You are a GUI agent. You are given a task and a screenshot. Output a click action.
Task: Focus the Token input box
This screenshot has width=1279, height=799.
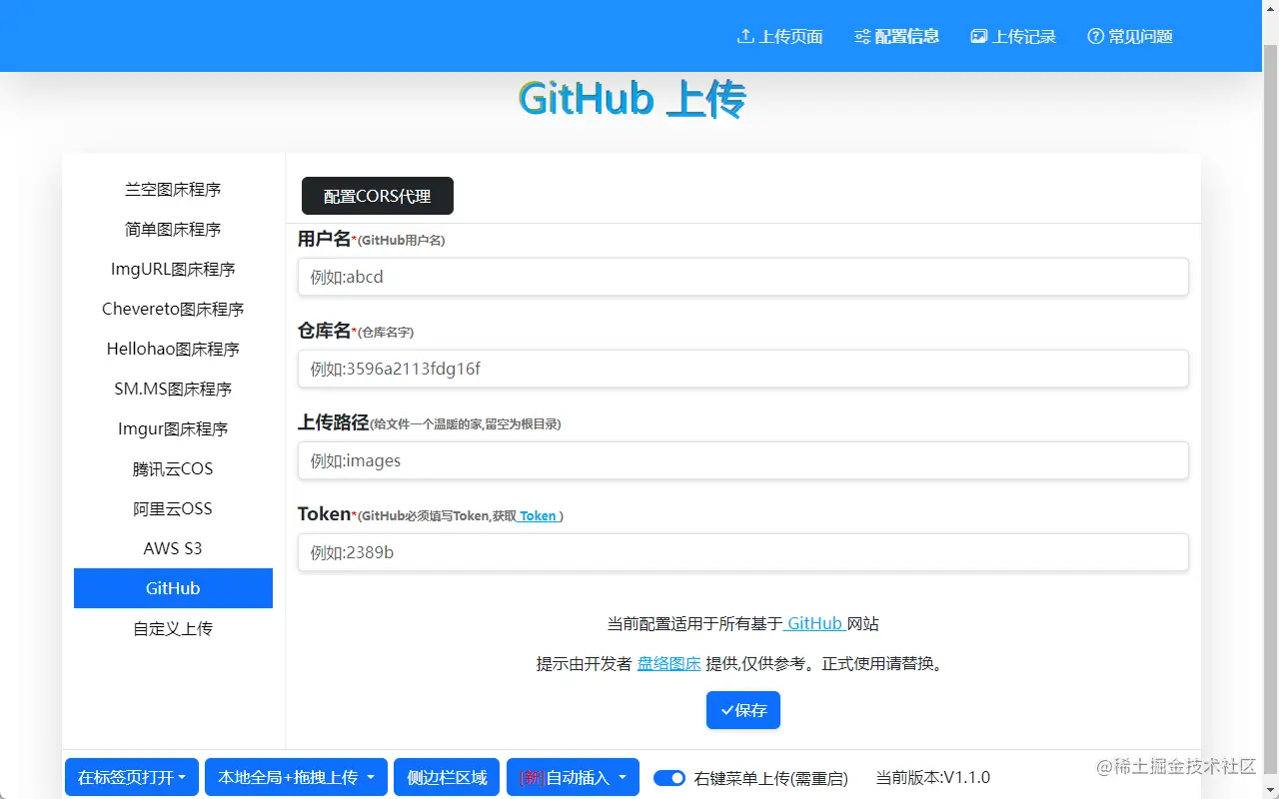coord(742,552)
